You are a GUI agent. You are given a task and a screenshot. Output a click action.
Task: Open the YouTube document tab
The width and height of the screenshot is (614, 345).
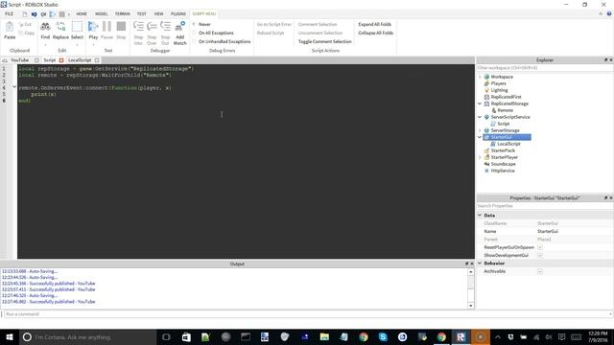coord(19,60)
